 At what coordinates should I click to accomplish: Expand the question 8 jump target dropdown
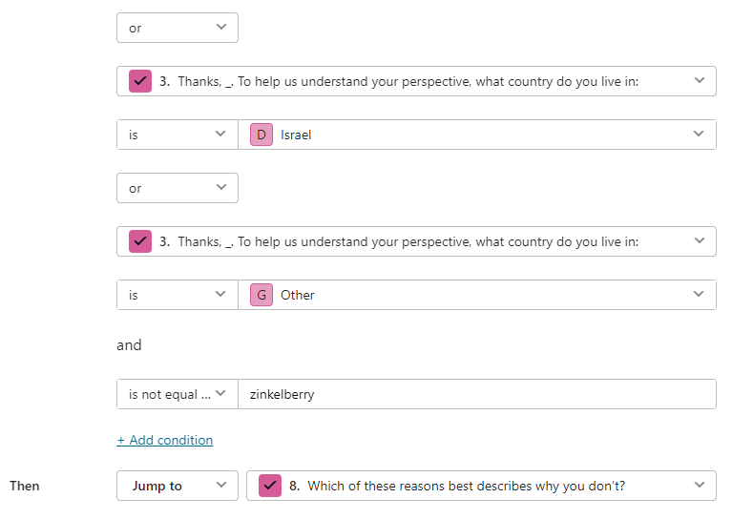pyautogui.click(x=481, y=486)
